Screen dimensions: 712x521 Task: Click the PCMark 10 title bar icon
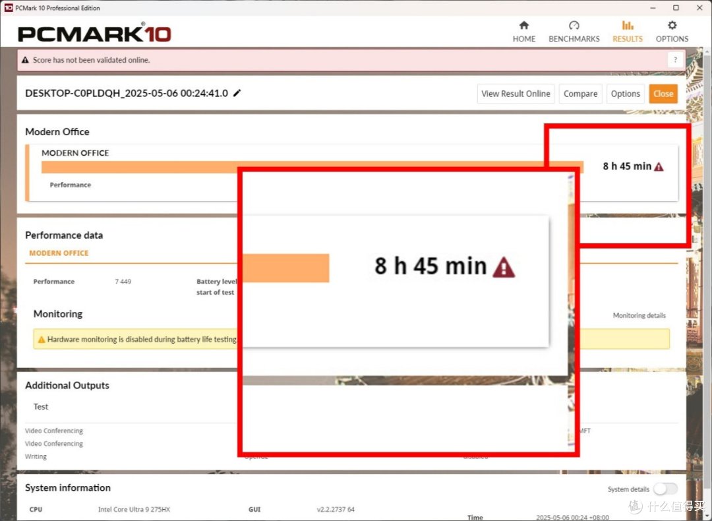[x=8, y=8]
